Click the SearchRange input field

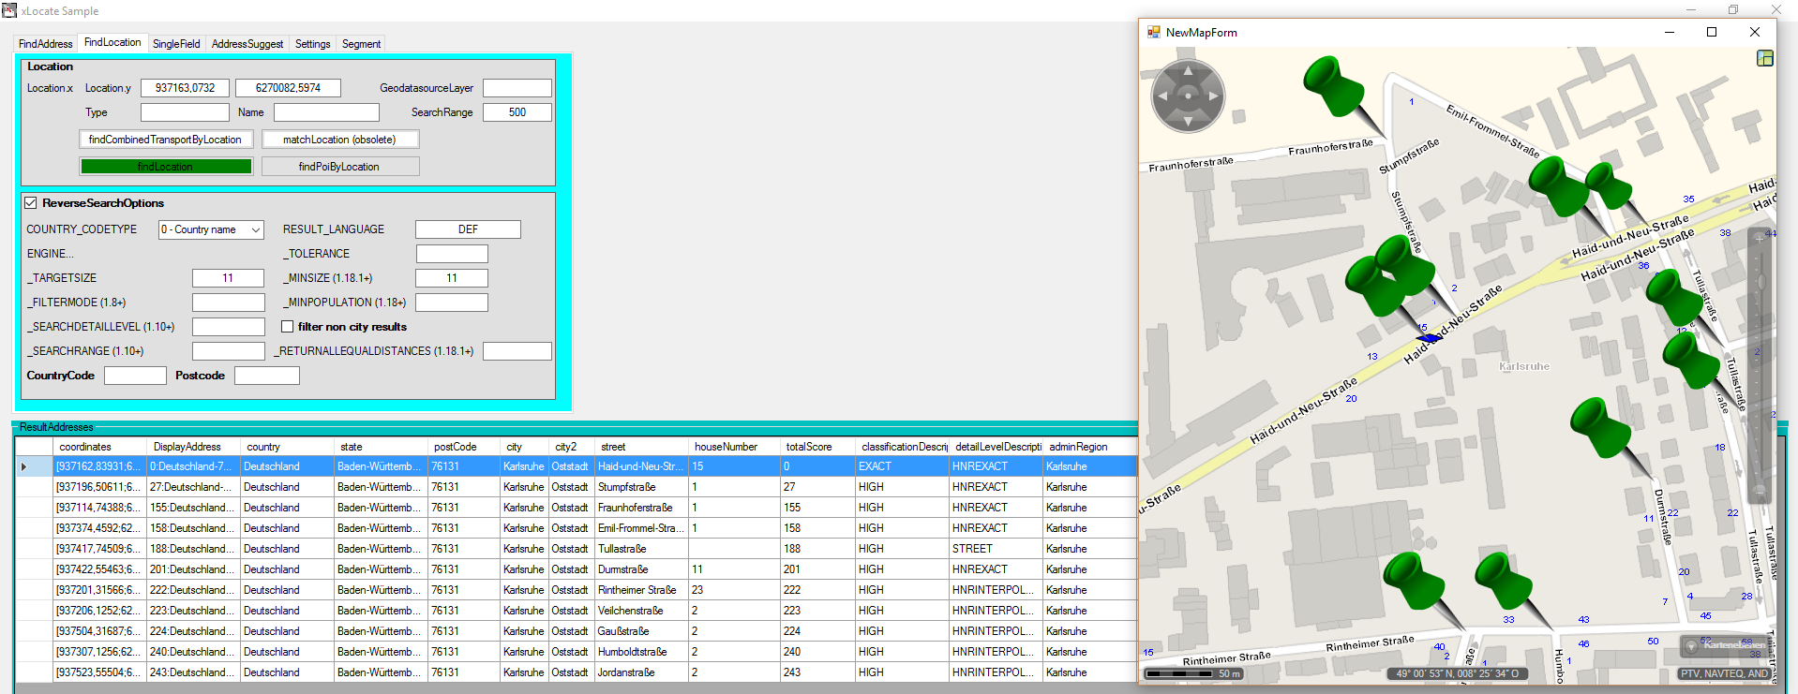tap(517, 112)
